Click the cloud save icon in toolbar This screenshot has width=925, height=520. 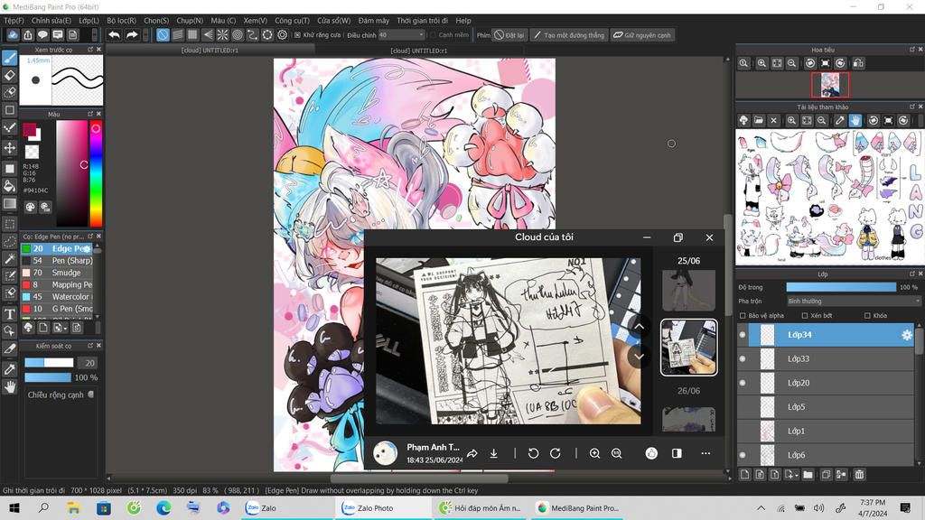coord(13,35)
